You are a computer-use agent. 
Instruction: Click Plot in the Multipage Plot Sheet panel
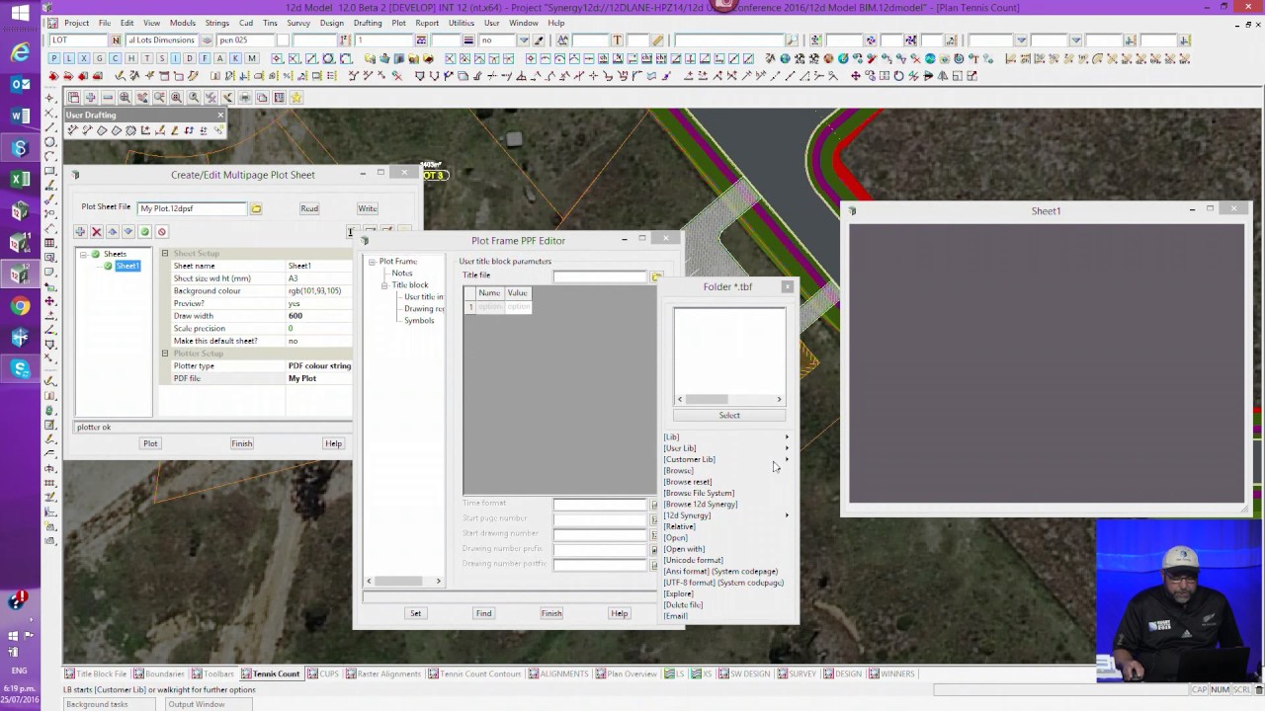[150, 443]
